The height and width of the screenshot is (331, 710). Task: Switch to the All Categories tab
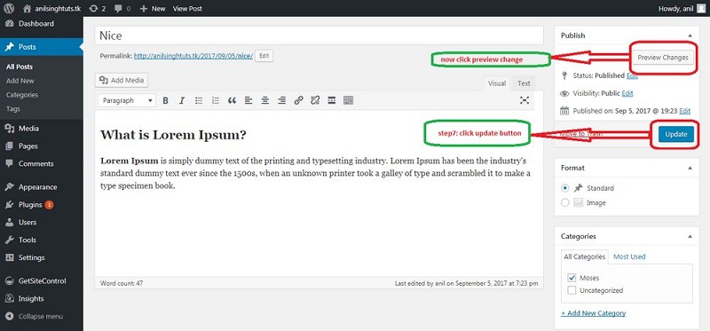[584, 256]
